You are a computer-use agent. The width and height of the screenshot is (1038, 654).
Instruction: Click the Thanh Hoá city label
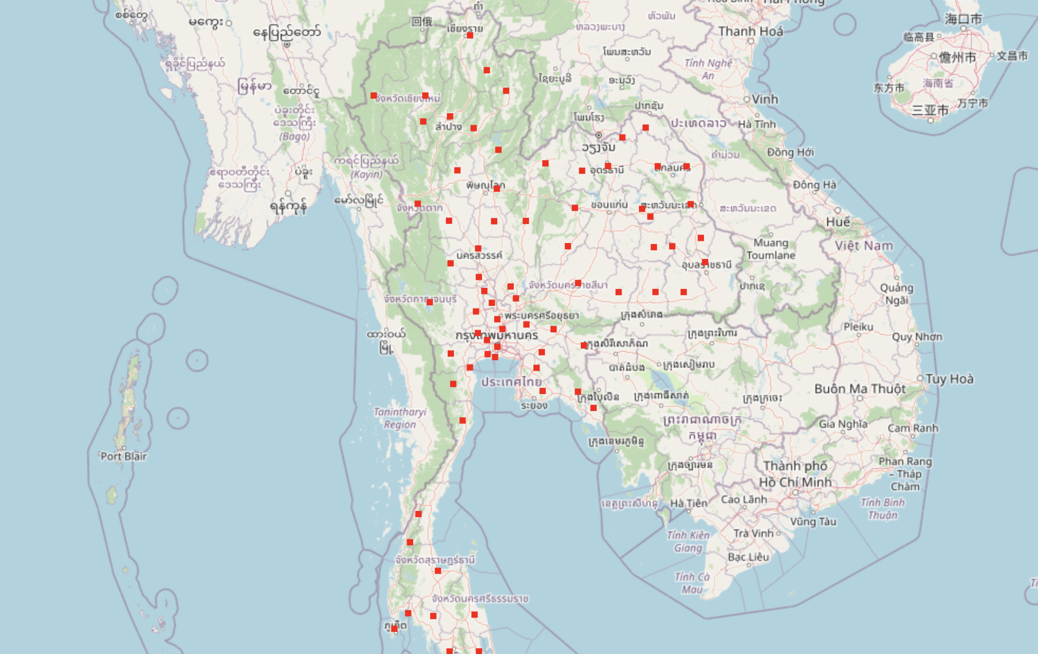pyautogui.click(x=750, y=32)
